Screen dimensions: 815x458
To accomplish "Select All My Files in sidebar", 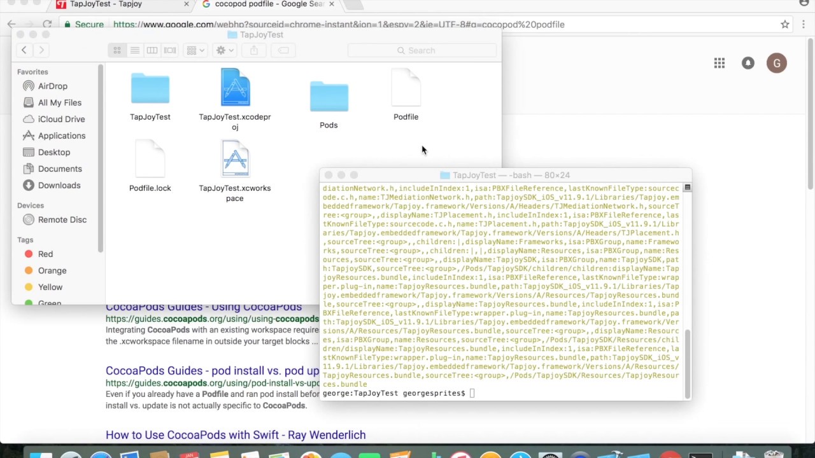I will [x=59, y=102].
